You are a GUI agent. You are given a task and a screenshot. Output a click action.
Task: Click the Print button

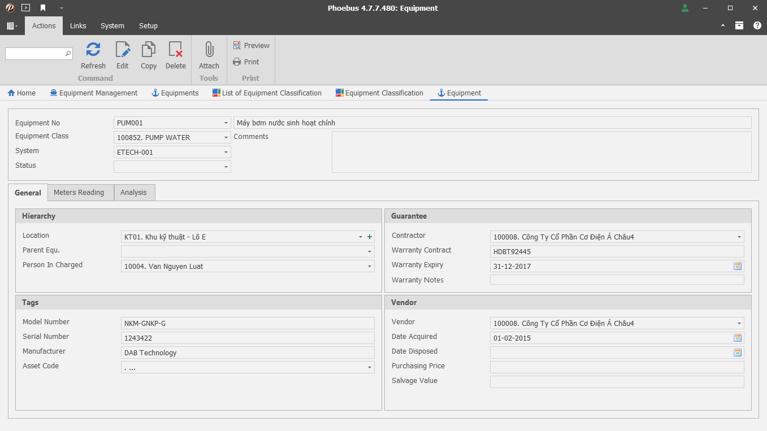click(x=246, y=62)
